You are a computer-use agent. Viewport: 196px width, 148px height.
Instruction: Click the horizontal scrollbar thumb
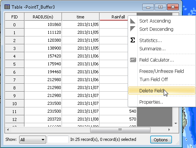120,130
